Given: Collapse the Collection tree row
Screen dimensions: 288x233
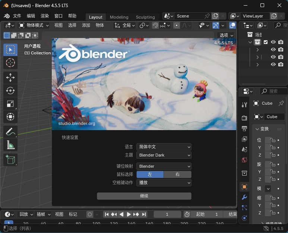Looking at the screenshot, I should point(250,42).
